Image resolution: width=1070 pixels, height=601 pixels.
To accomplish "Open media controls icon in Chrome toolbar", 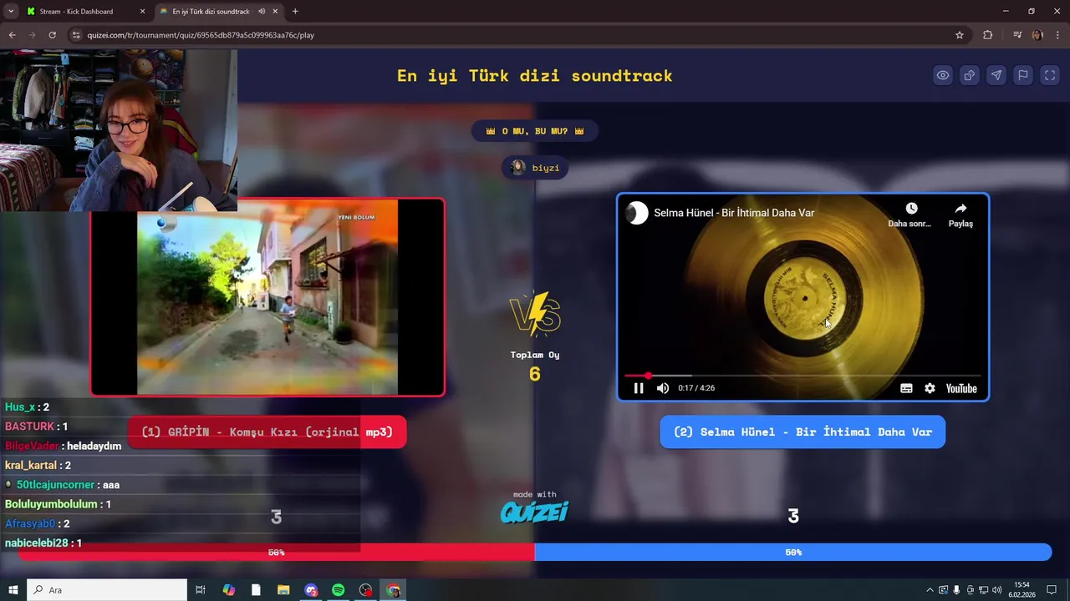I will pos(1017,35).
